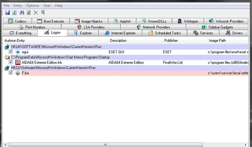Viewport: 252px width, 147px height.
Task: Switch to the Explorer tab
Action: (x=83, y=33)
